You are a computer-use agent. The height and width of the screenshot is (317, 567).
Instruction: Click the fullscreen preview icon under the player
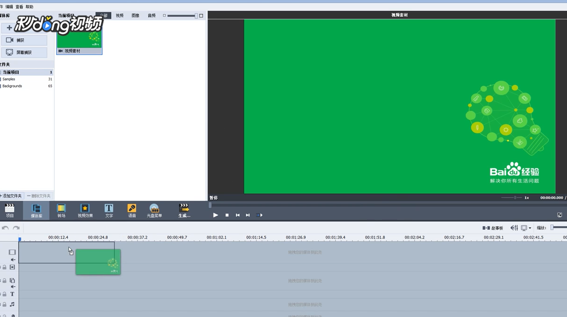[559, 215]
